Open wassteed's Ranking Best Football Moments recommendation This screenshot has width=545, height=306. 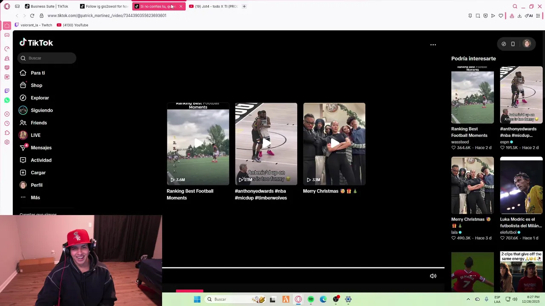(x=473, y=95)
